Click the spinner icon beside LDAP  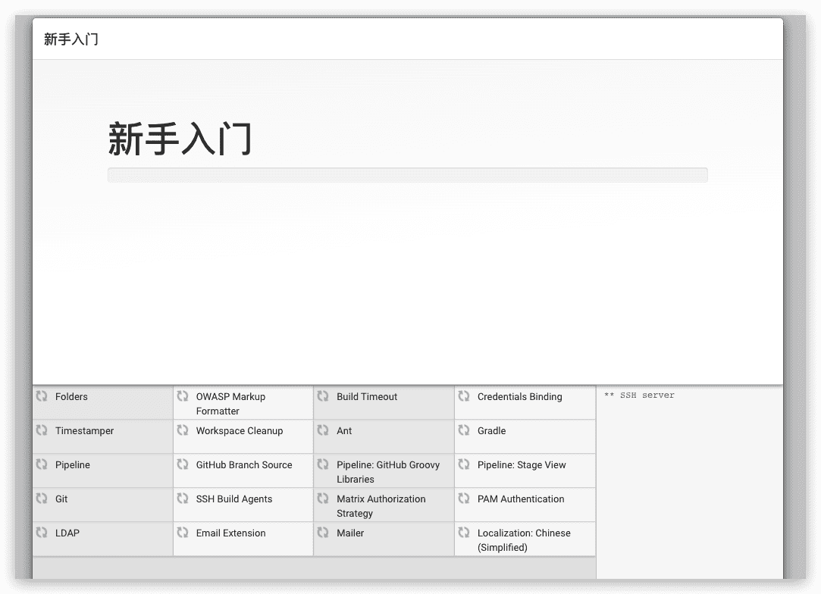pyautogui.click(x=42, y=533)
